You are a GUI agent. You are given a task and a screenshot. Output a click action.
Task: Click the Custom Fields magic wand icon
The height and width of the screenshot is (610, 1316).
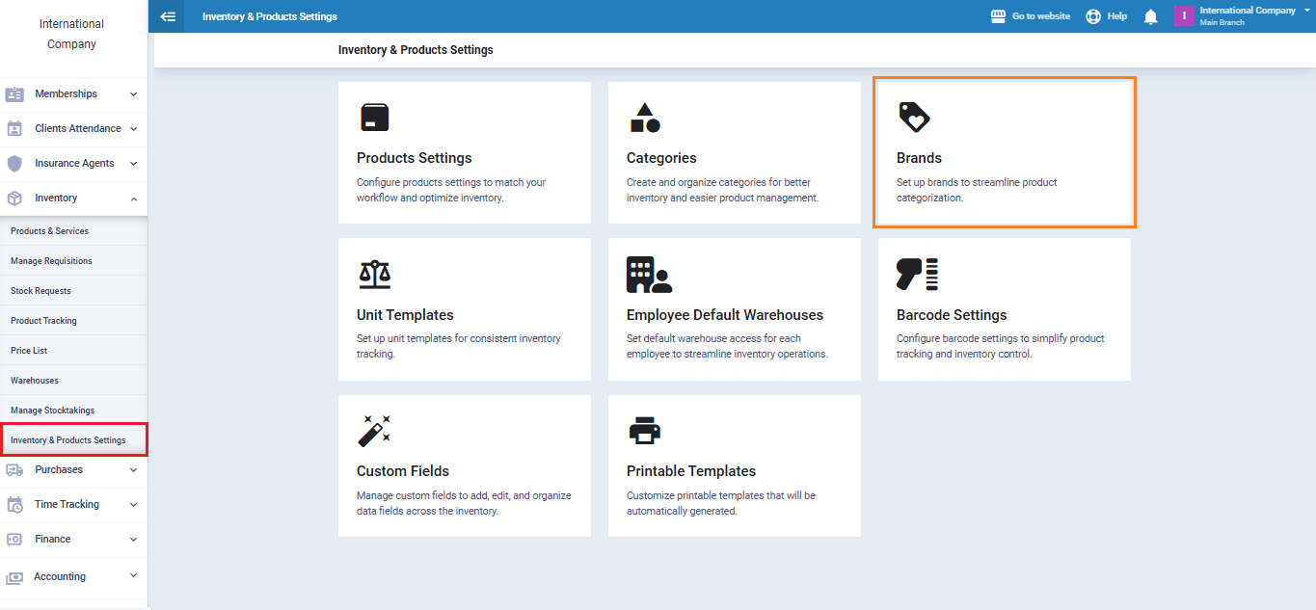coord(374,431)
